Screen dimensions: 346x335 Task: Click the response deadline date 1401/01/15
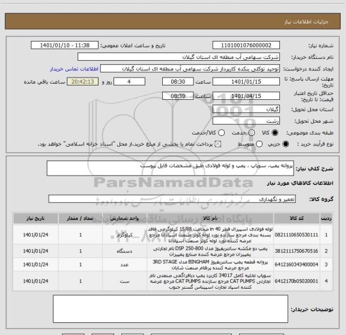click(x=246, y=82)
